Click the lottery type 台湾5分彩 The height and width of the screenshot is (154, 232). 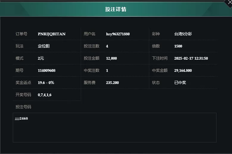click(183, 34)
